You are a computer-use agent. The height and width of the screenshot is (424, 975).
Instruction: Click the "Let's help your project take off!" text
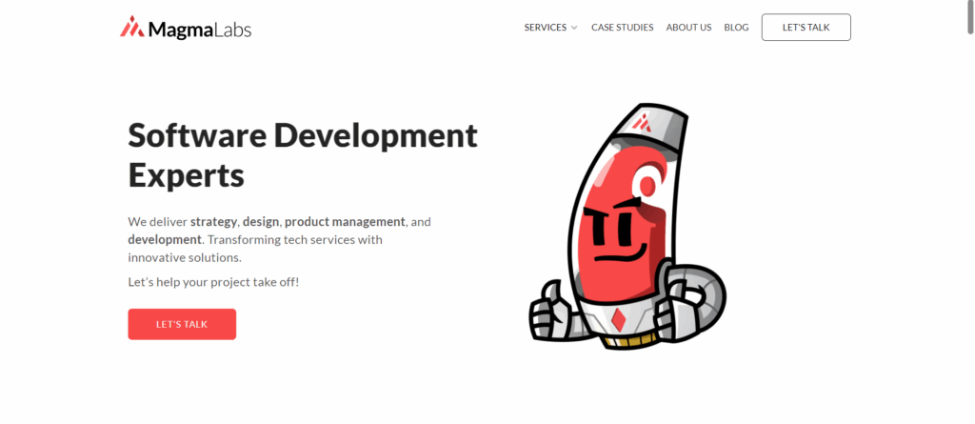[213, 281]
